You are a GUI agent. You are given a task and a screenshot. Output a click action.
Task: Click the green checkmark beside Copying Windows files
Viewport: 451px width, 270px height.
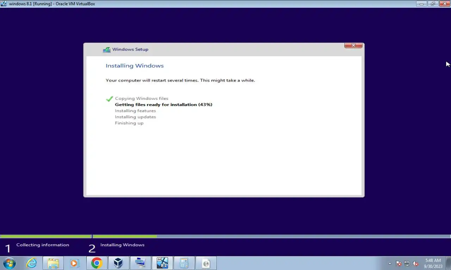109,99
